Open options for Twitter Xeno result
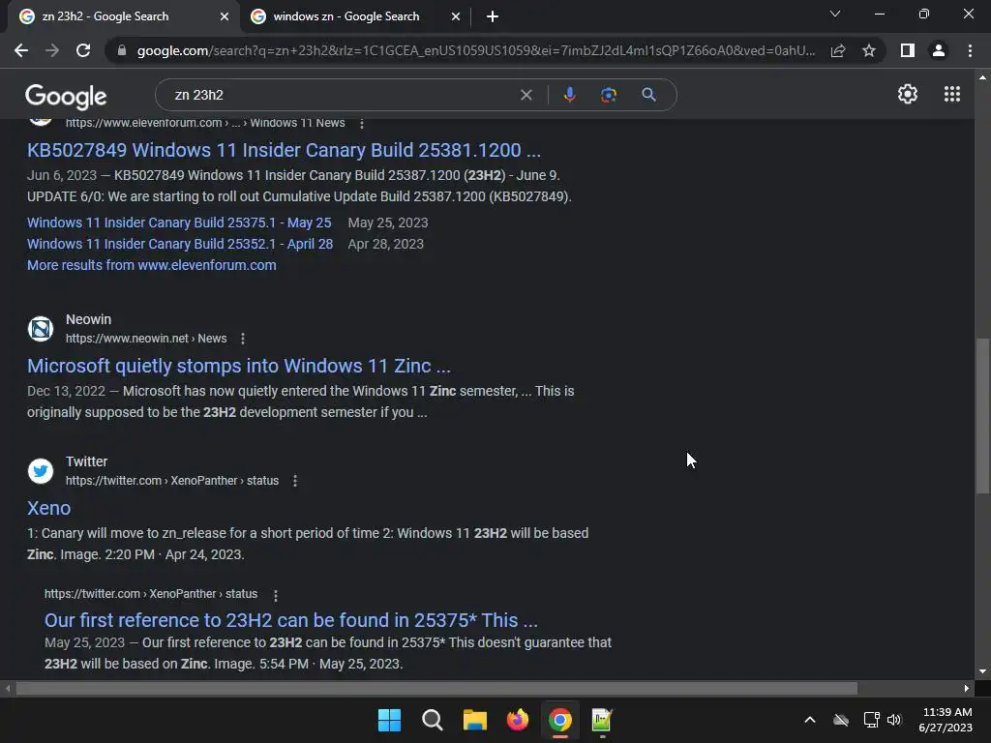This screenshot has height=743, width=991. (294, 481)
